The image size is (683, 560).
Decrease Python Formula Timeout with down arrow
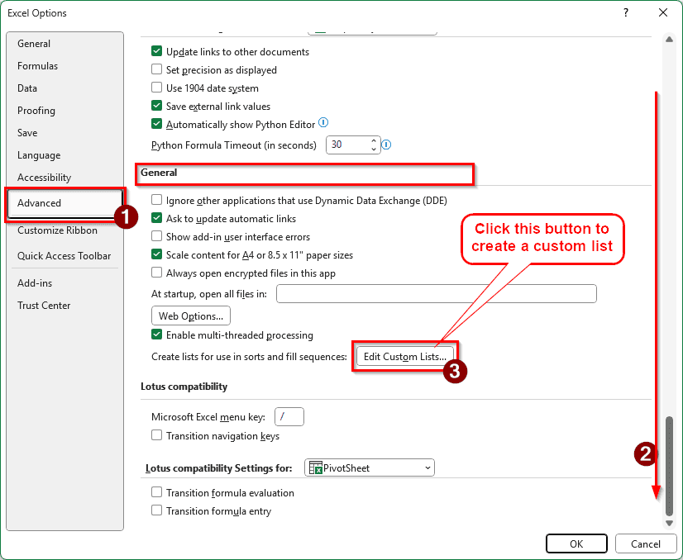pyautogui.click(x=374, y=149)
